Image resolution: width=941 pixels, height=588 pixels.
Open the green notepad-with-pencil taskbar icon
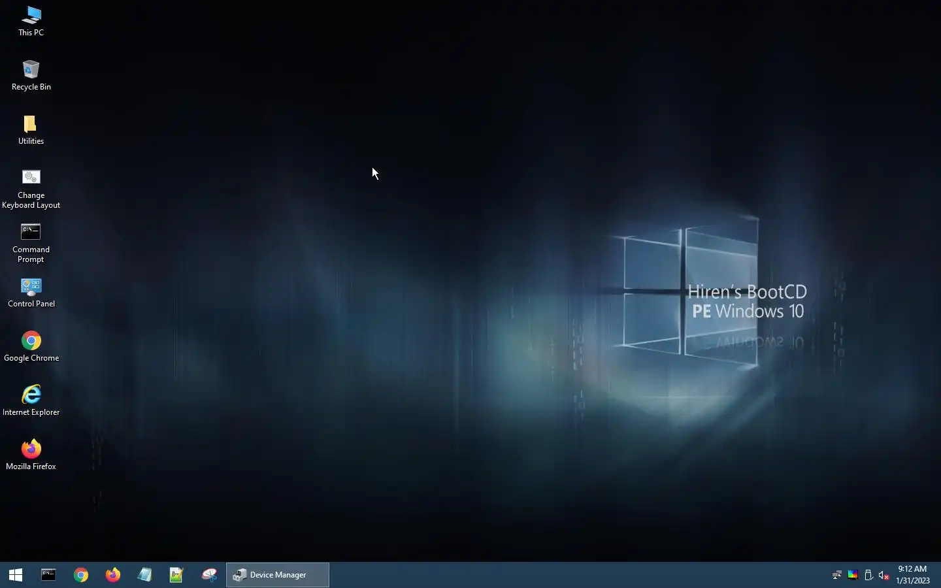tap(176, 575)
